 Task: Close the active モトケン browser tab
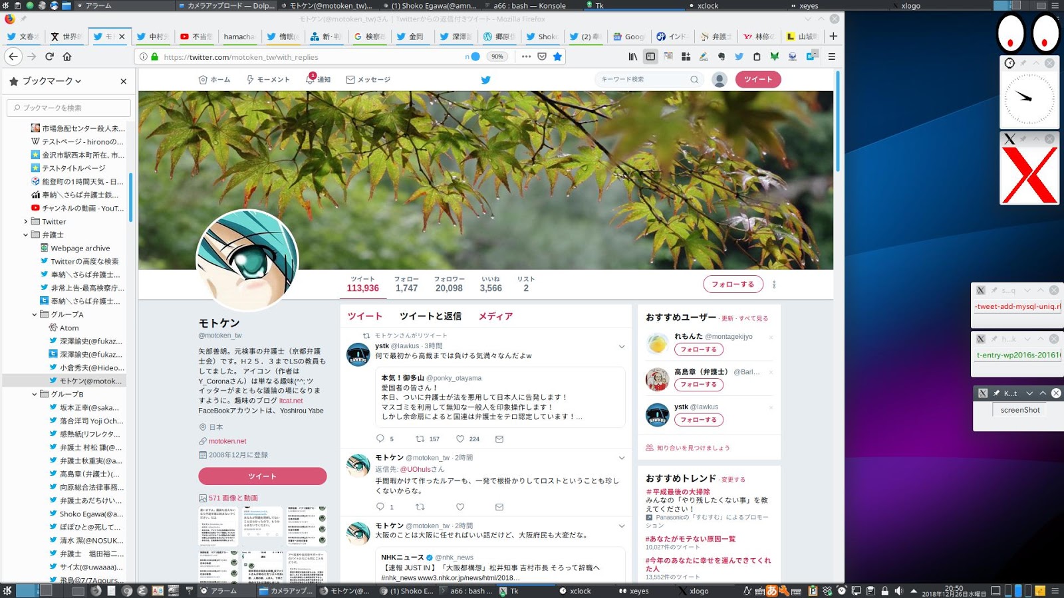pos(122,37)
